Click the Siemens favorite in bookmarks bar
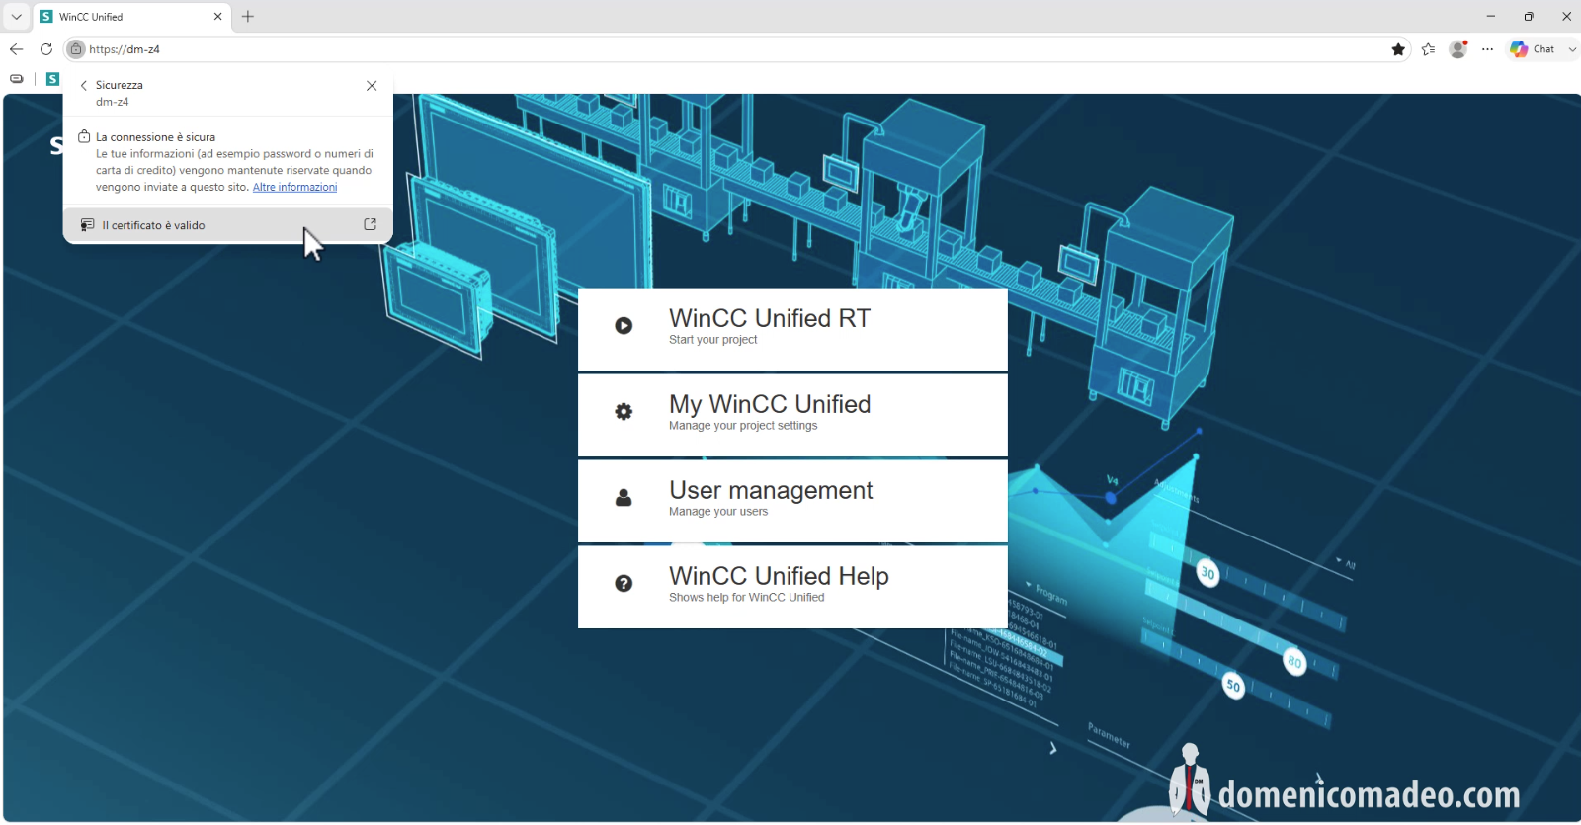 [53, 79]
